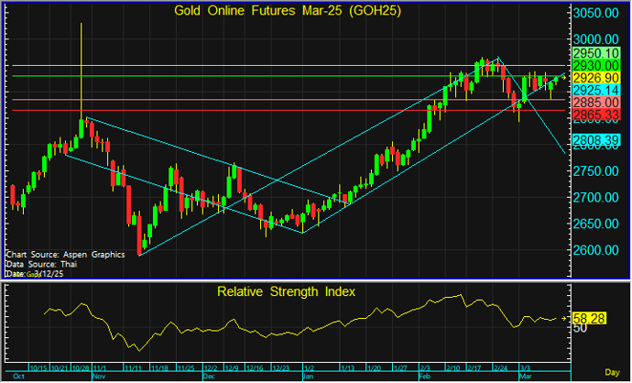Click the 2650.00 price axis label

pyautogui.click(x=595, y=224)
